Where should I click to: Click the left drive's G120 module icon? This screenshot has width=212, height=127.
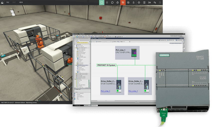(x=119, y=86)
